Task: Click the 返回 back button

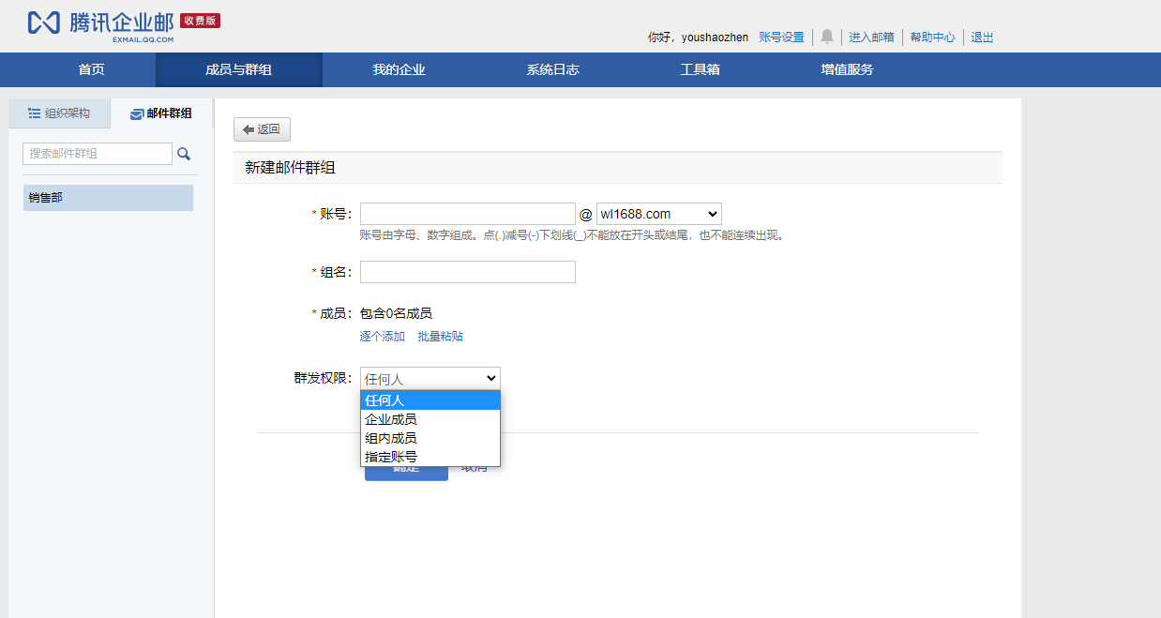Action: [262, 129]
